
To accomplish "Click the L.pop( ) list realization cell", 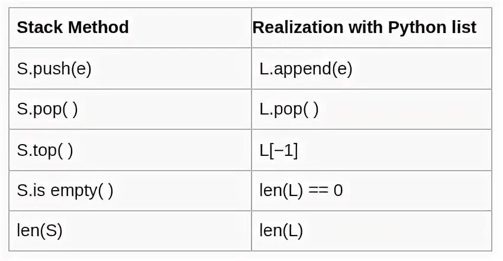I will pyautogui.click(x=372, y=109).
